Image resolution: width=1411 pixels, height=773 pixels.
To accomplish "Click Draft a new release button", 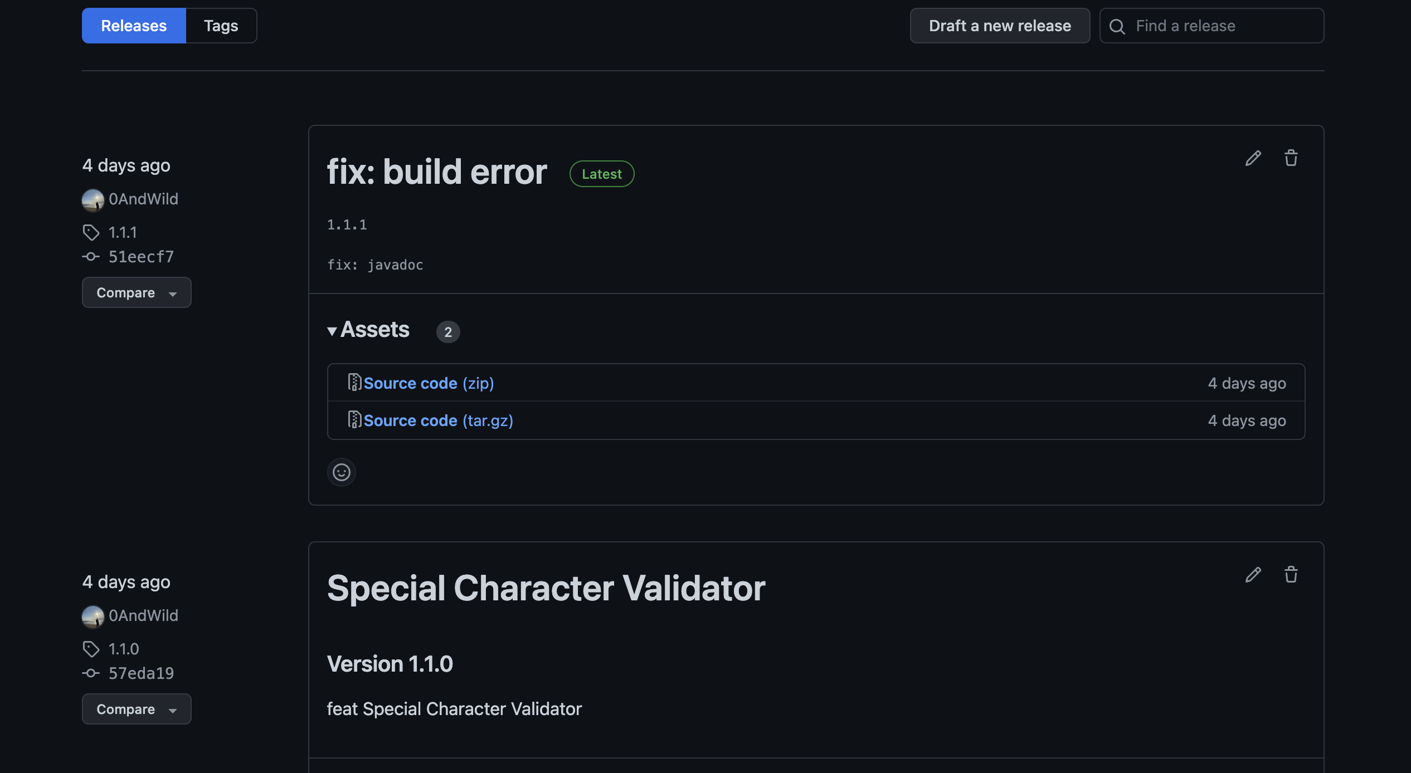I will tap(1000, 26).
